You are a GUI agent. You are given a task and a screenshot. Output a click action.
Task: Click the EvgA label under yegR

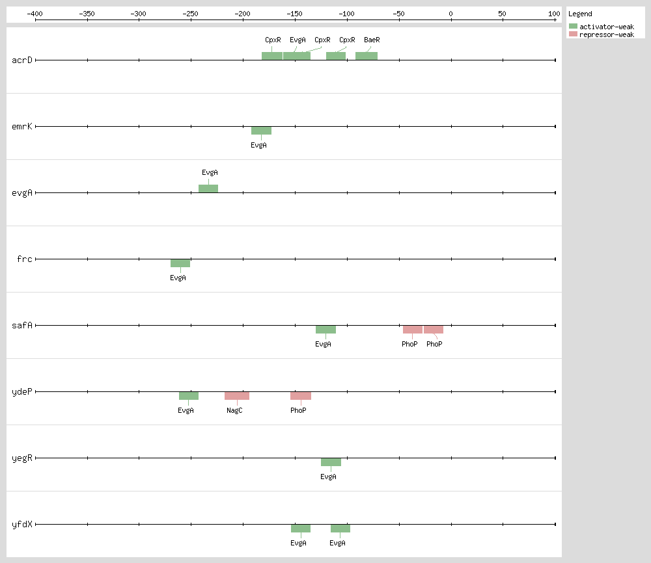328,477
